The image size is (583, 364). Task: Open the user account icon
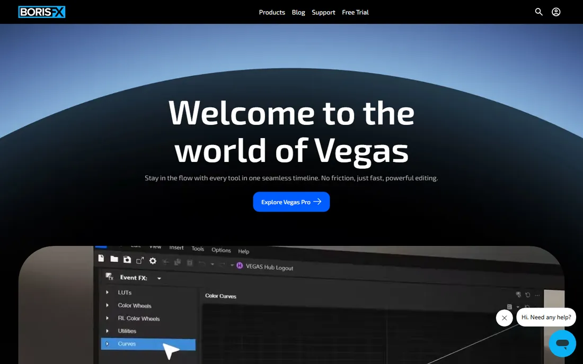pos(556,12)
